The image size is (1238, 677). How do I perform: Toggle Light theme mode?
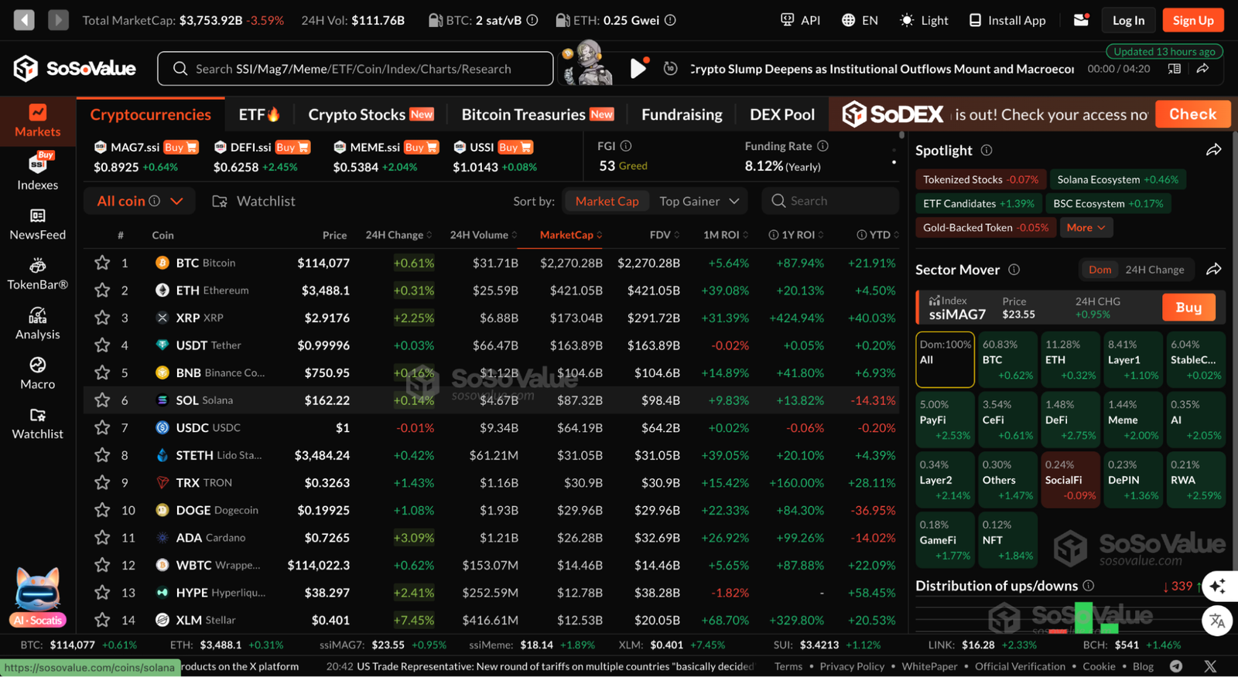tap(924, 20)
